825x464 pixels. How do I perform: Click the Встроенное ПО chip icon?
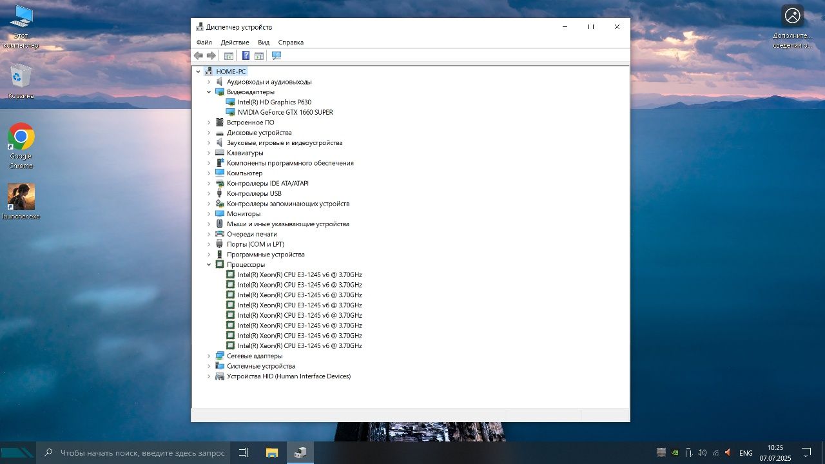220,122
